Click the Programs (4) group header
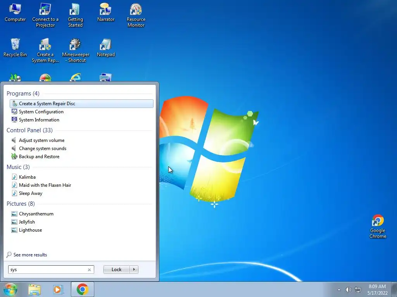This screenshot has height=297, width=397. (23, 94)
